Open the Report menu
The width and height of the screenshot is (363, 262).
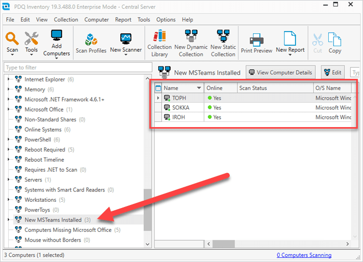point(123,20)
